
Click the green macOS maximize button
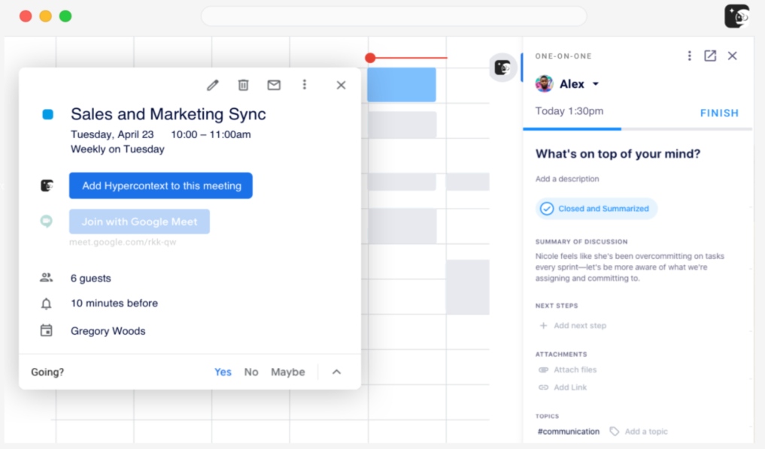[65, 16]
